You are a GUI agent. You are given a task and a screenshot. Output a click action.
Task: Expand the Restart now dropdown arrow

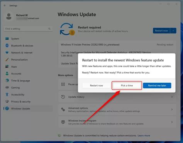pos(173,31)
